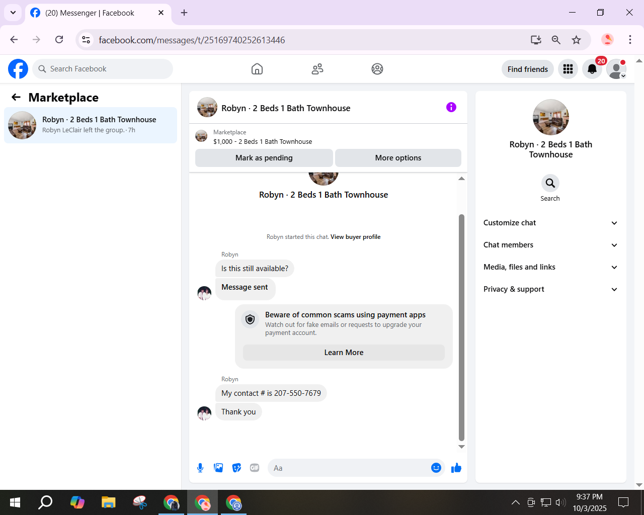Screen dimensions: 644x515
Task: Open the Facebook menu grid icon
Action: (x=568, y=69)
